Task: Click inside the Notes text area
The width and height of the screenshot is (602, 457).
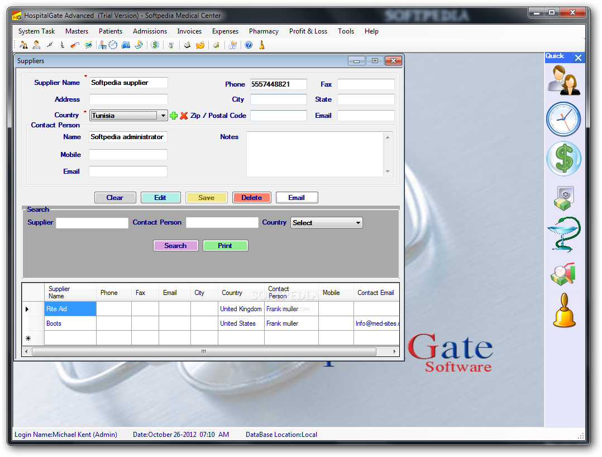Action: 315,154
